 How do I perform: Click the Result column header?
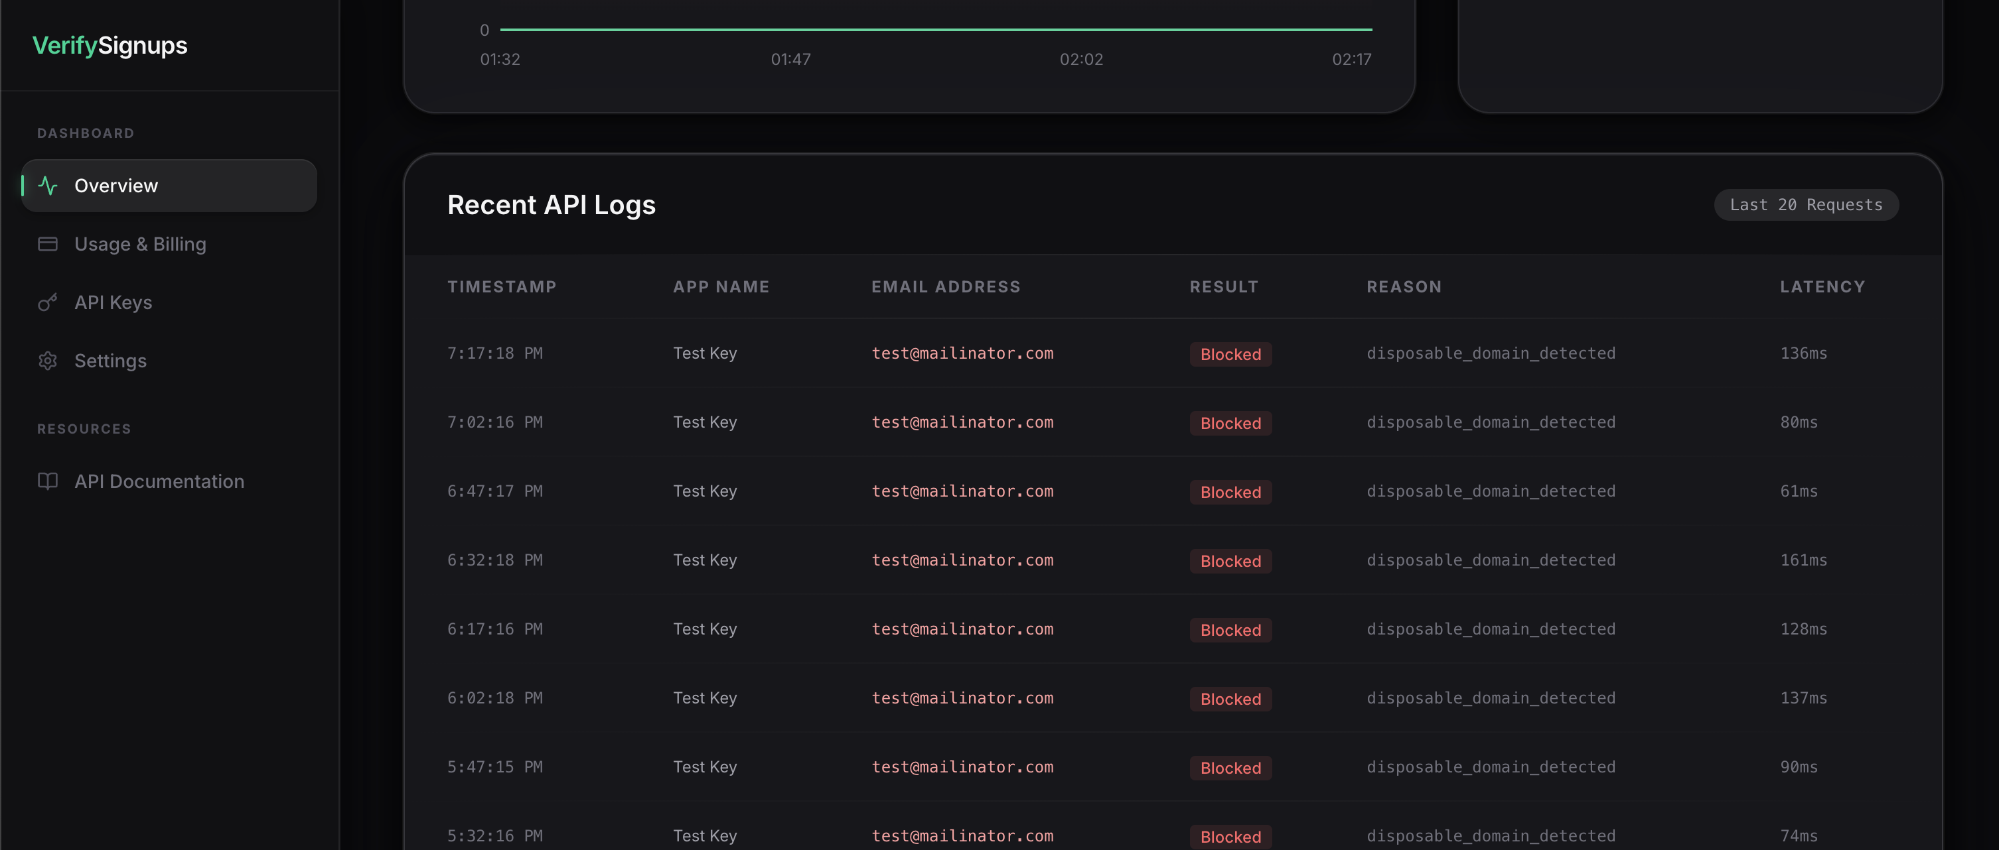click(1224, 287)
